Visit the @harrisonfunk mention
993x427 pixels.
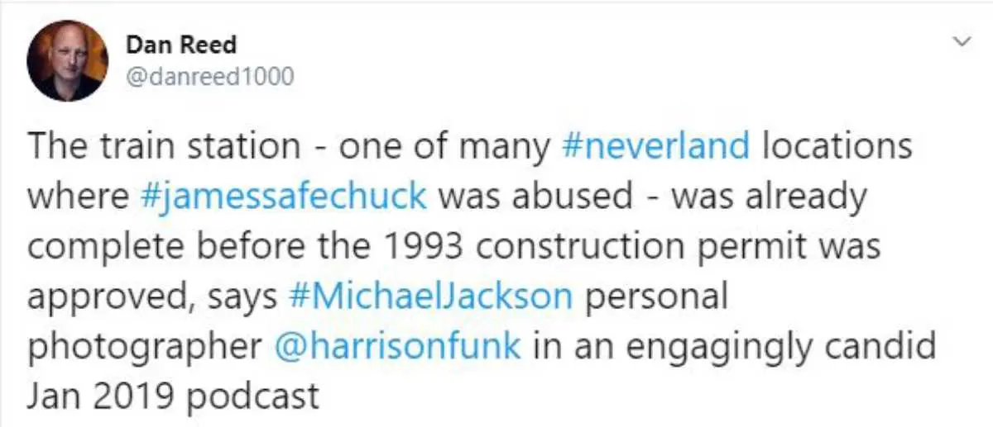(x=397, y=346)
